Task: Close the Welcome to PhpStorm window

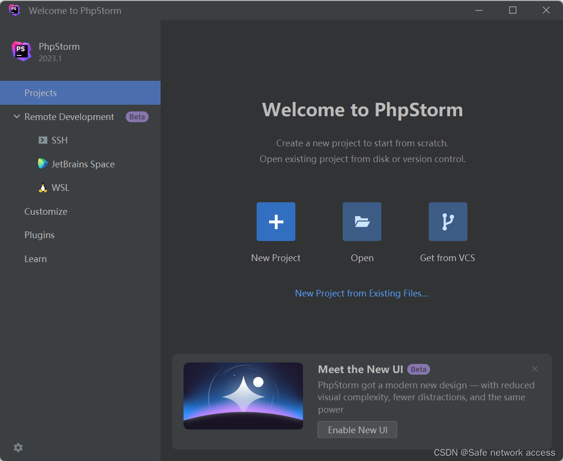Action: click(x=546, y=10)
